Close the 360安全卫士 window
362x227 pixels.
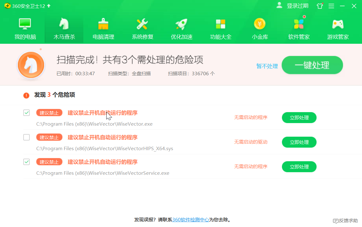click(x=354, y=6)
